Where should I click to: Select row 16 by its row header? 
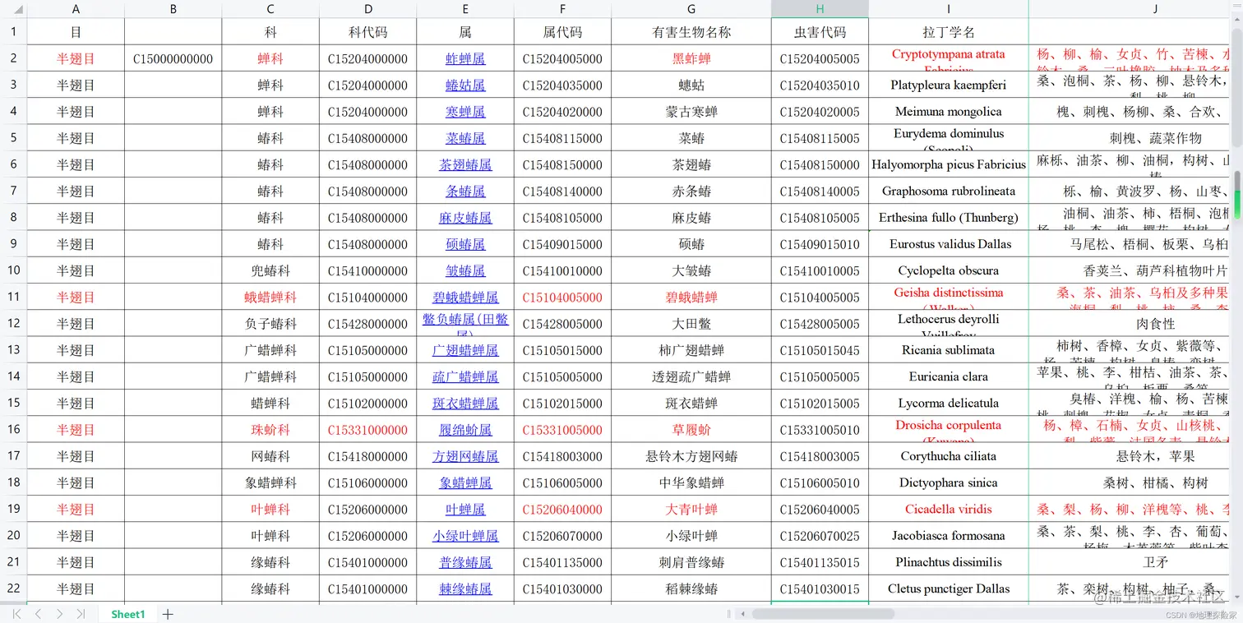(x=13, y=429)
